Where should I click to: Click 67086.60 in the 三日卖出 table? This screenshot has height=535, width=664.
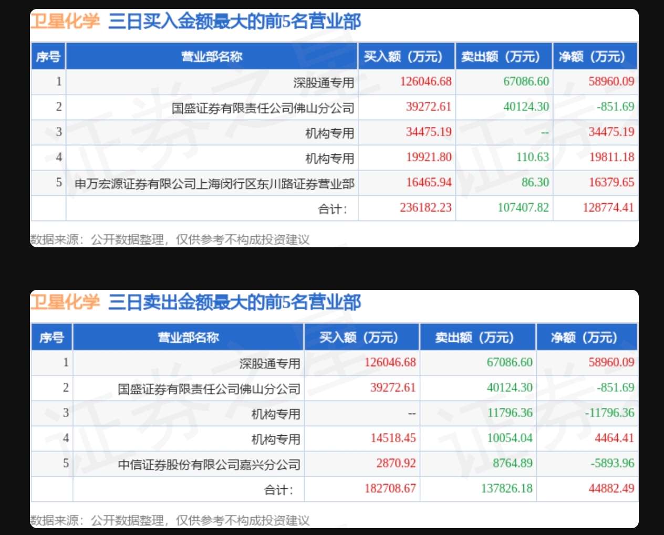click(x=510, y=362)
